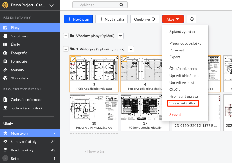The height and width of the screenshot is (163, 232).
Task: Toggle the Akce dropdown button
Action: (x=173, y=19)
